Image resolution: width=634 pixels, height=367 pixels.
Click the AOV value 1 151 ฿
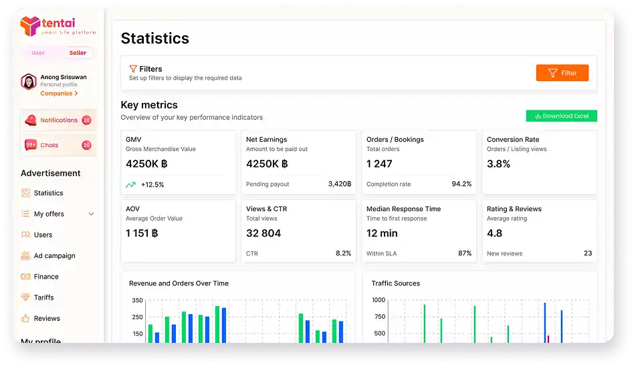click(x=142, y=233)
